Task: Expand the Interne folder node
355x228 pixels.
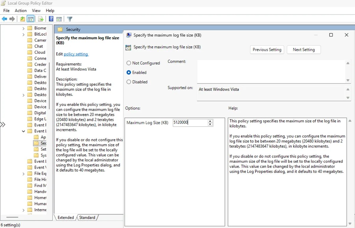Action: point(23,210)
